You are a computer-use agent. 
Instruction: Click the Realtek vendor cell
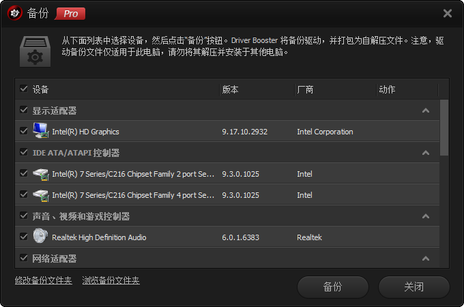(309, 237)
